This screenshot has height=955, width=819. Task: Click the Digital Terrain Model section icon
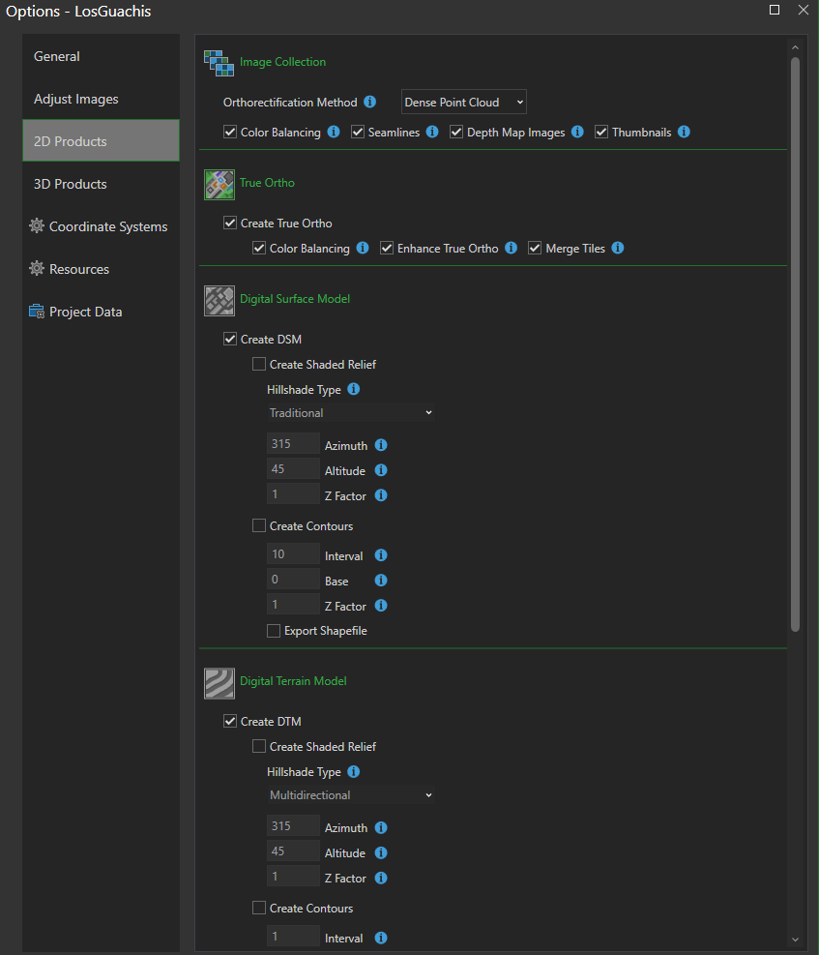pyautogui.click(x=219, y=682)
